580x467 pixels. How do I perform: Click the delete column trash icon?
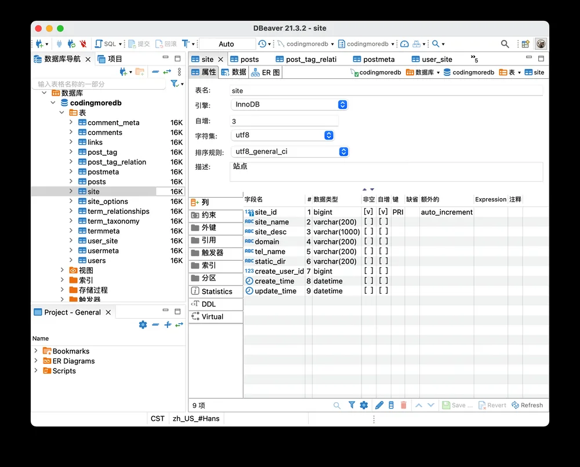coord(404,406)
